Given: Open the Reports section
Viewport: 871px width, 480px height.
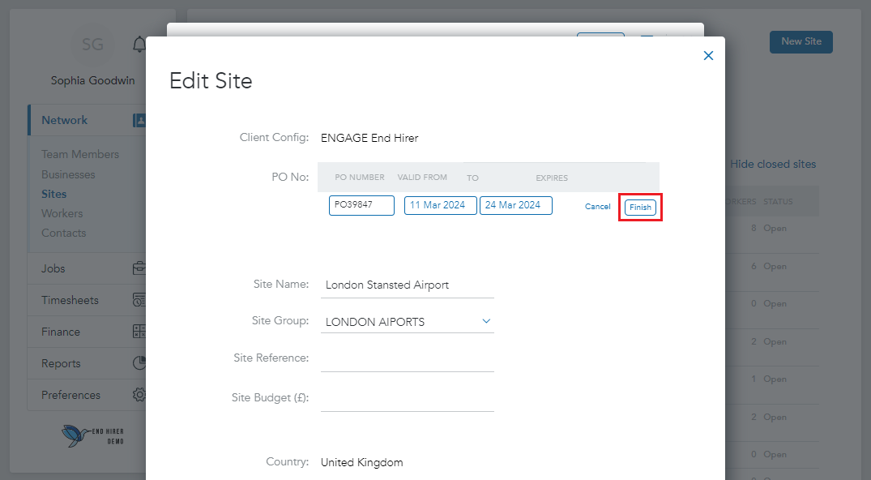Looking at the screenshot, I should pyautogui.click(x=88, y=364).
